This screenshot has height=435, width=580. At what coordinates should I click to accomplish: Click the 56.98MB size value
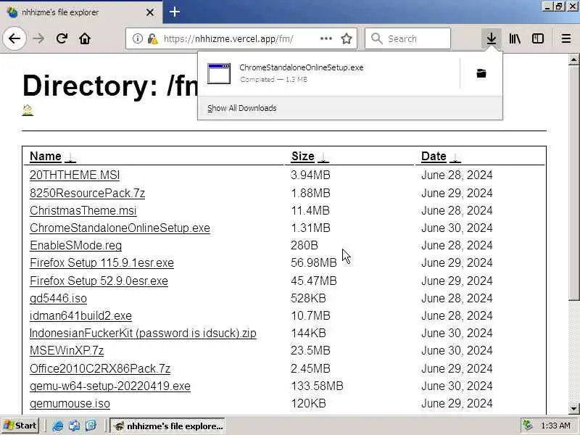pyautogui.click(x=314, y=262)
